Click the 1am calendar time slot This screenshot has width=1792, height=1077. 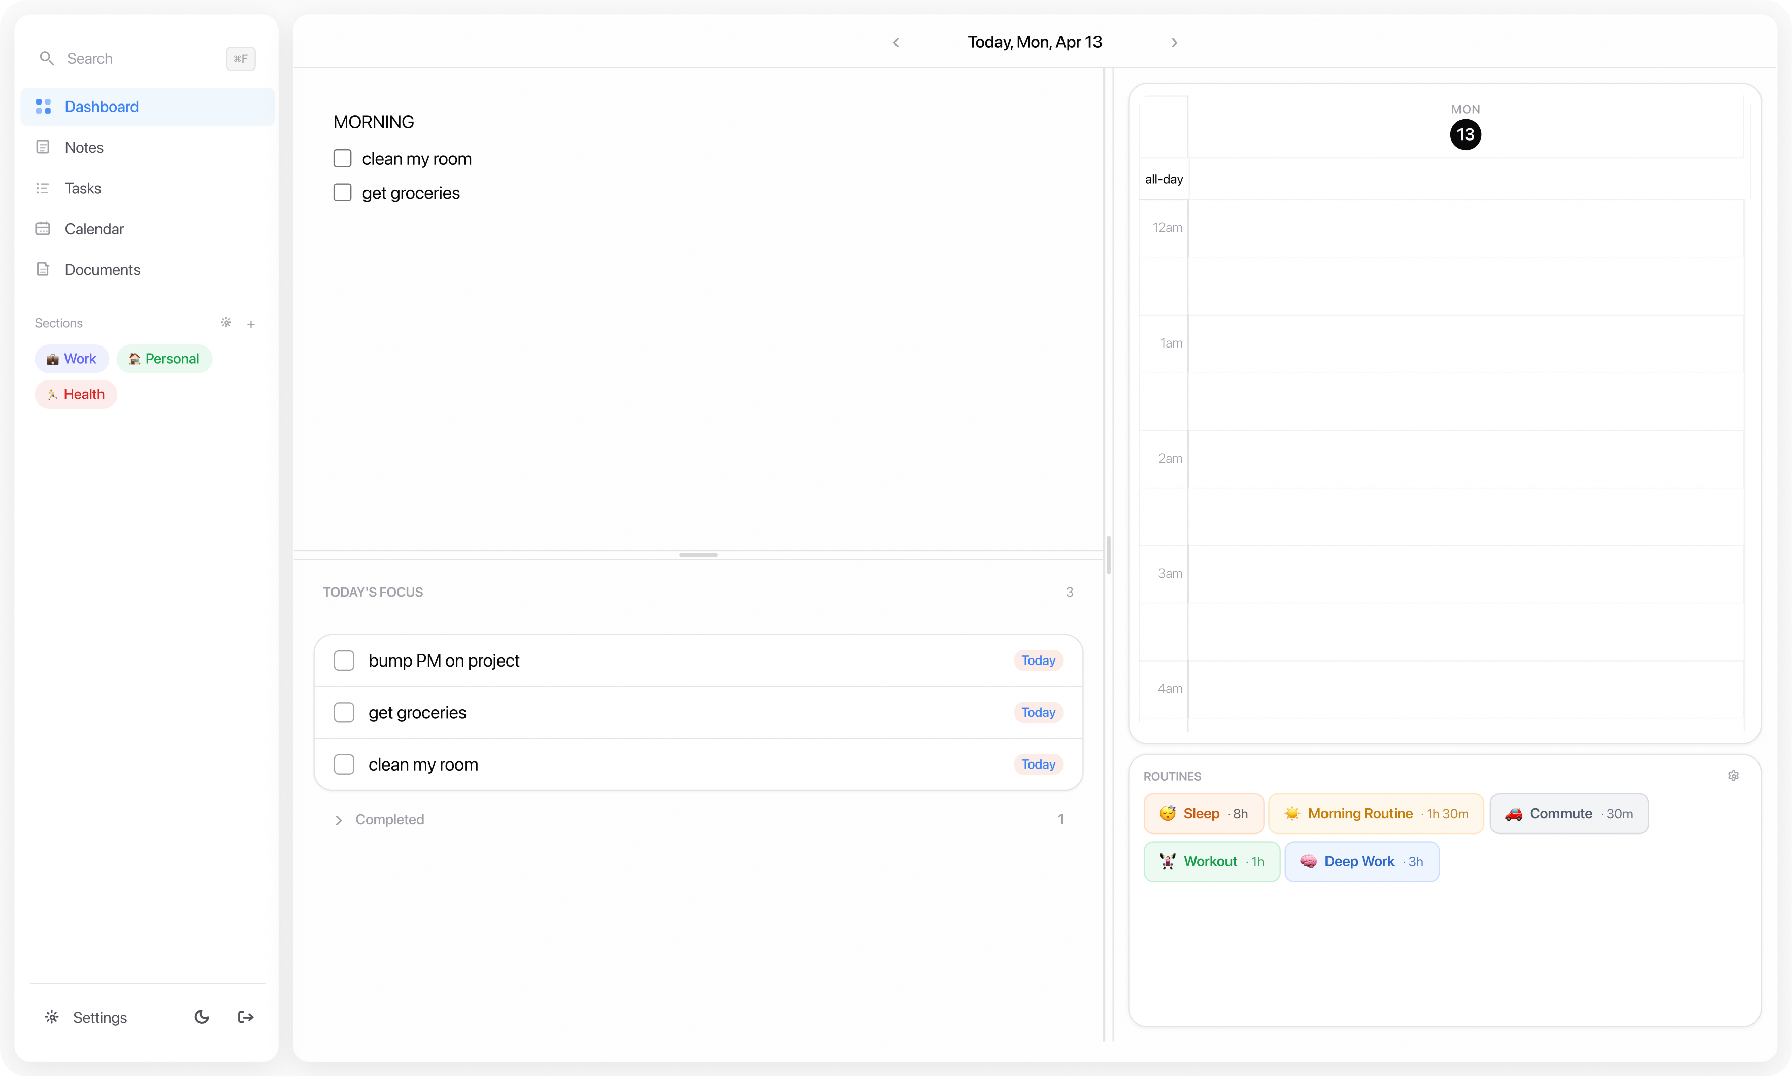(1465, 343)
